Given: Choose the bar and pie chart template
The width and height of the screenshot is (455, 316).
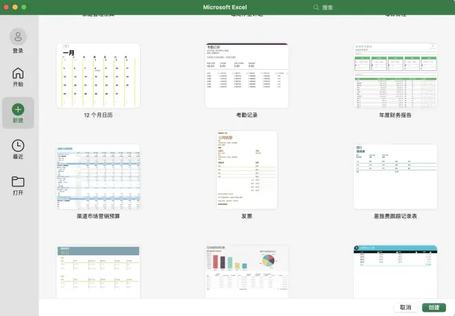Looking at the screenshot, I should click(247, 272).
